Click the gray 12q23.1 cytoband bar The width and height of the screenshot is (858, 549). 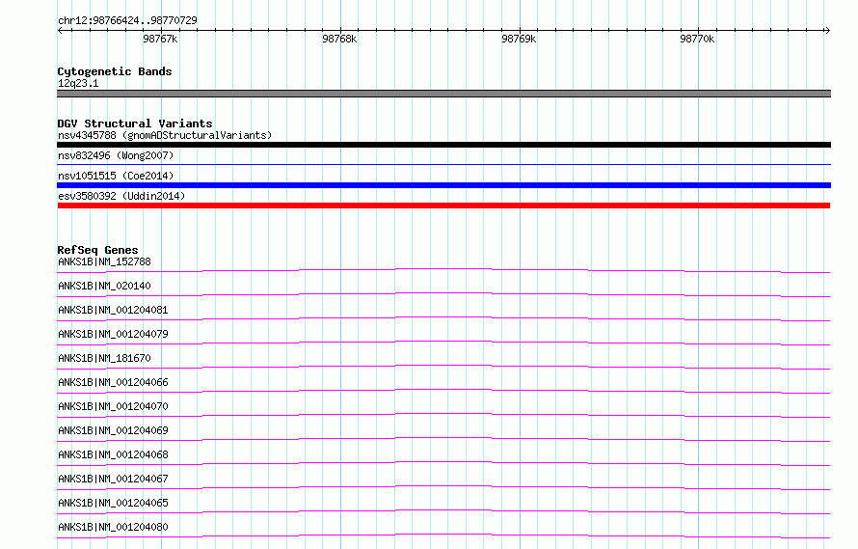coord(443,94)
